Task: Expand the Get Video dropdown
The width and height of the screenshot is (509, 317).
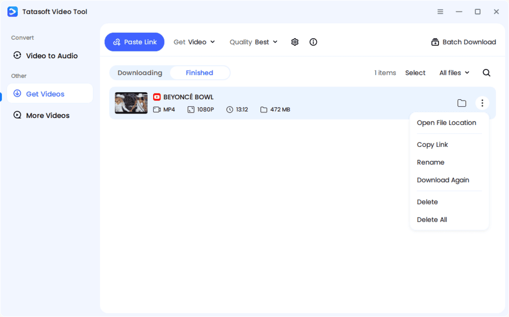Action: tap(194, 42)
